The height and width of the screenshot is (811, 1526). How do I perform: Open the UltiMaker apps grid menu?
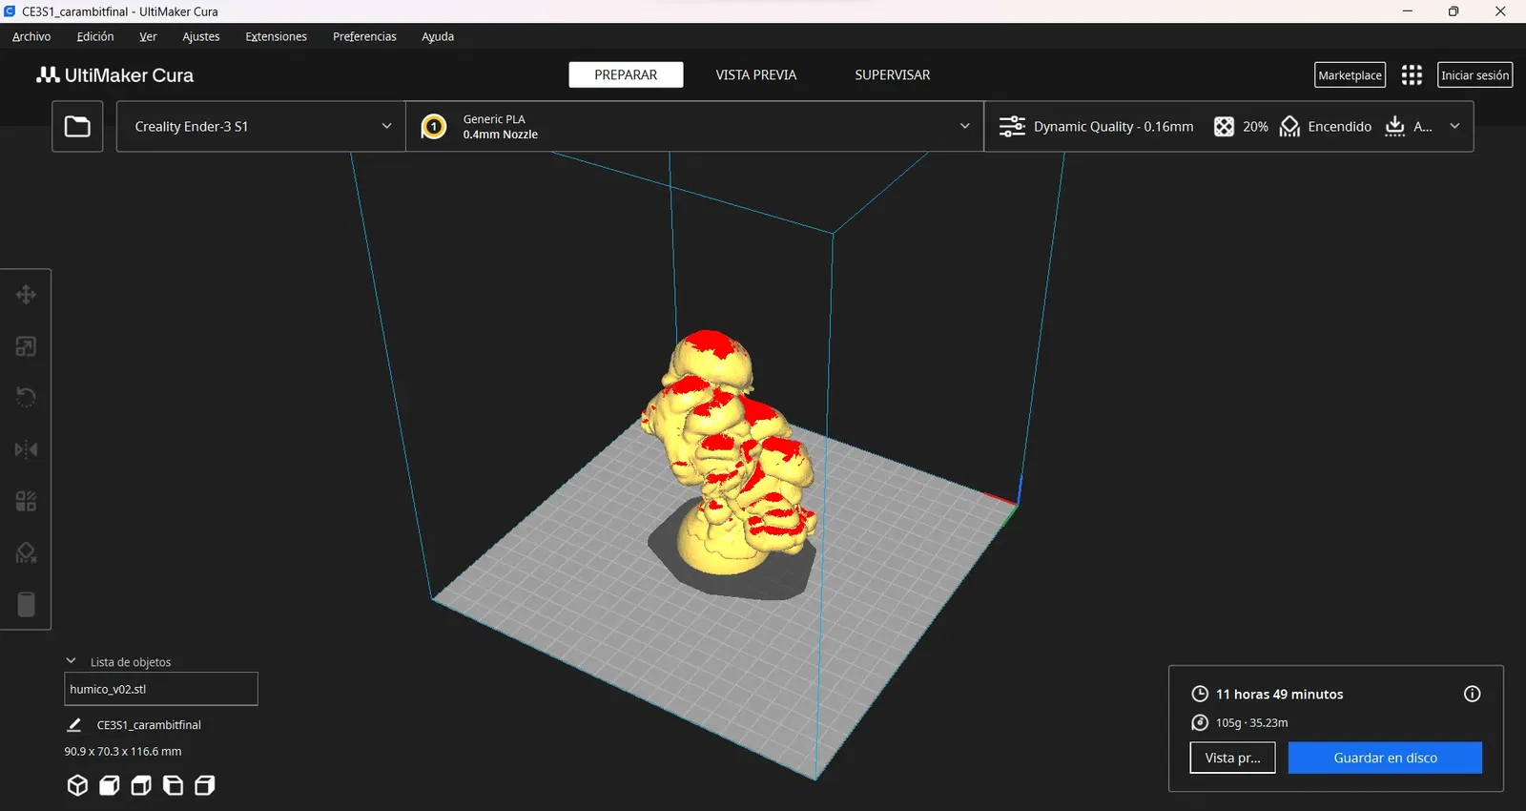tap(1412, 74)
